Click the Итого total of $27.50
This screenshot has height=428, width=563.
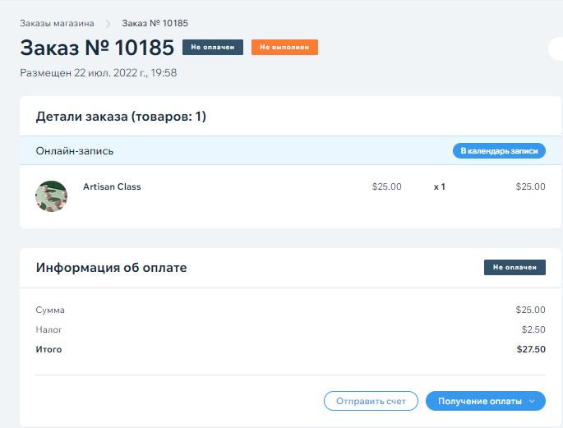click(529, 349)
